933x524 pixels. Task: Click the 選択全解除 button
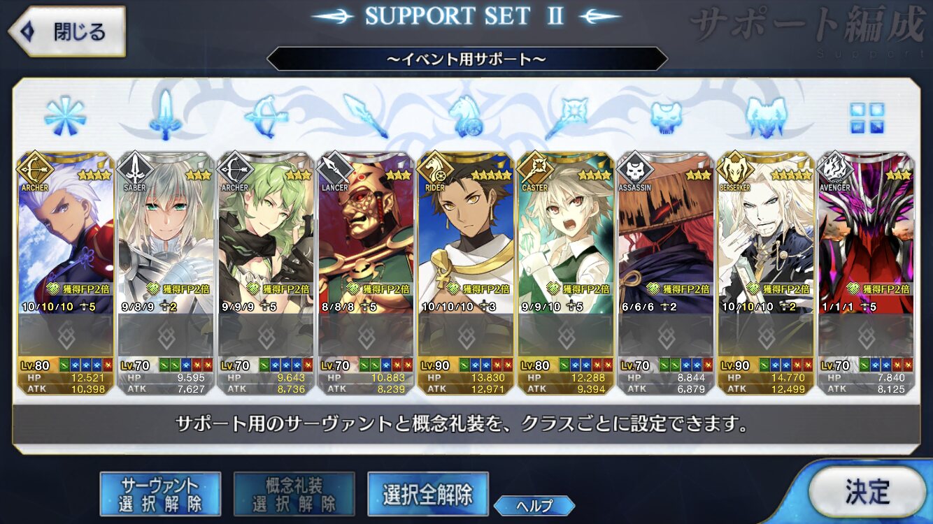point(428,494)
